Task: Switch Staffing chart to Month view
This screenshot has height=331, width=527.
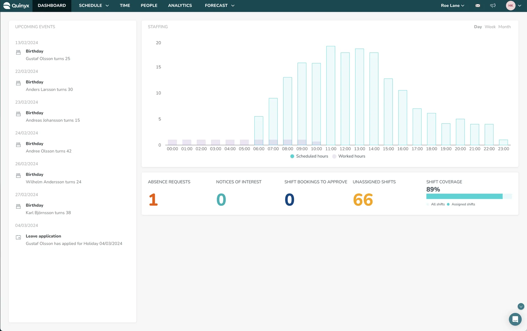Action: [504, 27]
